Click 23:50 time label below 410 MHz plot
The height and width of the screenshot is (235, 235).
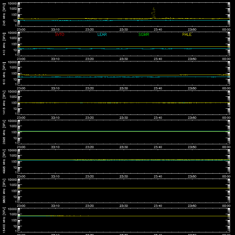(x=192, y=59)
